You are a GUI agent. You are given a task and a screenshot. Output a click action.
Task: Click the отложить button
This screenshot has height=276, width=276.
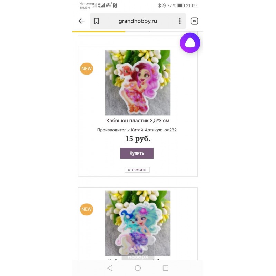(x=137, y=170)
